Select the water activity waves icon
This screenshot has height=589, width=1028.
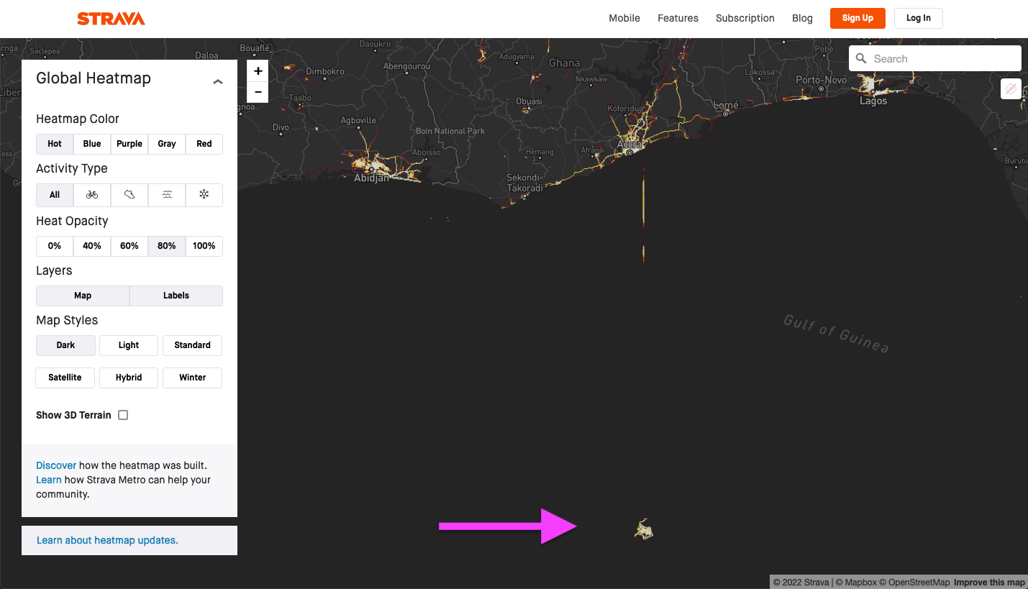tap(167, 195)
